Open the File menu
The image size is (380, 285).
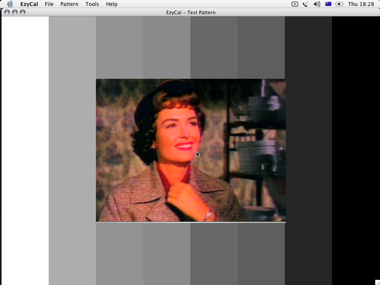coord(49,4)
